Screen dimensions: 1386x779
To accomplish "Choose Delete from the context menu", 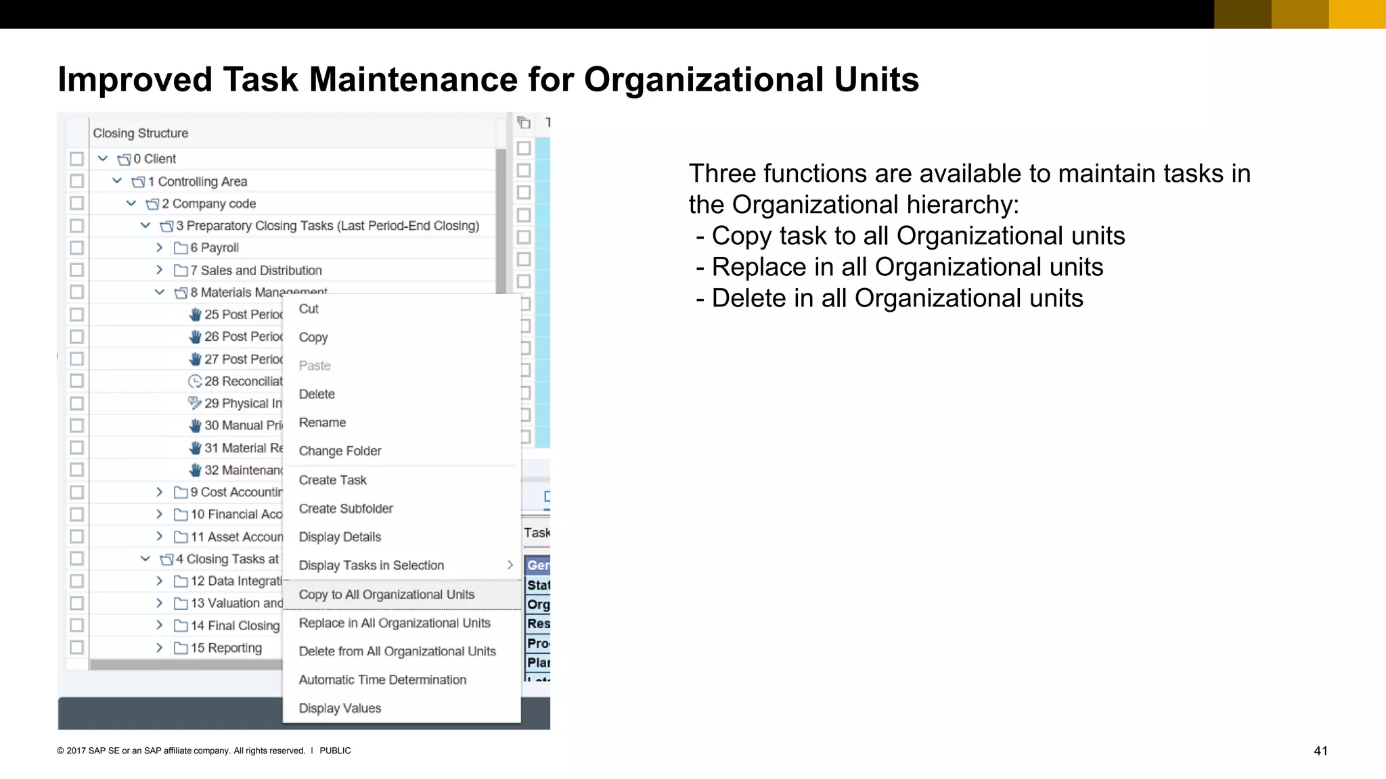I will click(317, 394).
